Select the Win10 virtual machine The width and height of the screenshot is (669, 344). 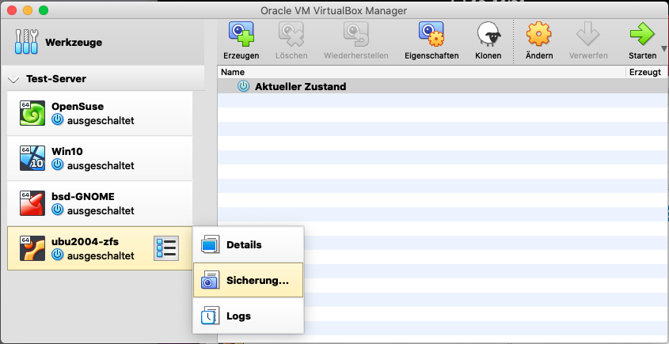point(99,158)
